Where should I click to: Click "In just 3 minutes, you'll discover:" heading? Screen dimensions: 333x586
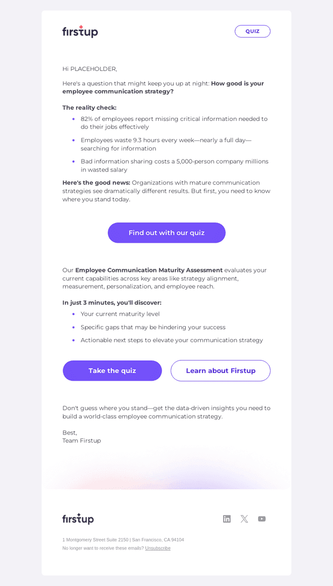pyautogui.click(x=112, y=303)
